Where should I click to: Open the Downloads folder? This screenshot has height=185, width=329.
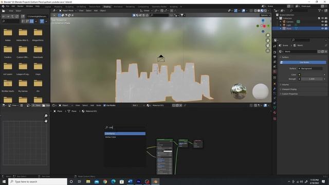click(x=38, y=51)
